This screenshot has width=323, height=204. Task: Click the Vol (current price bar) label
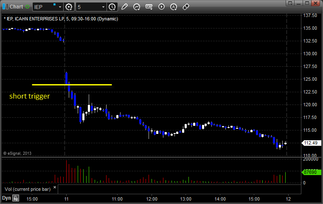(x=28, y=189)
